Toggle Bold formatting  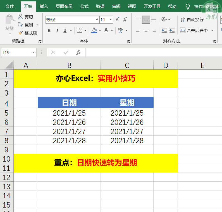coord(49,30)
